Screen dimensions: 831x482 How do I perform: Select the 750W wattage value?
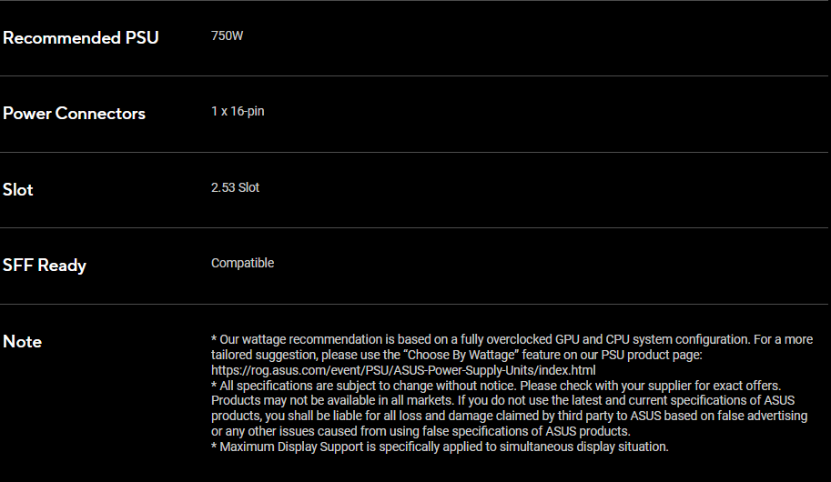(228, 36)
